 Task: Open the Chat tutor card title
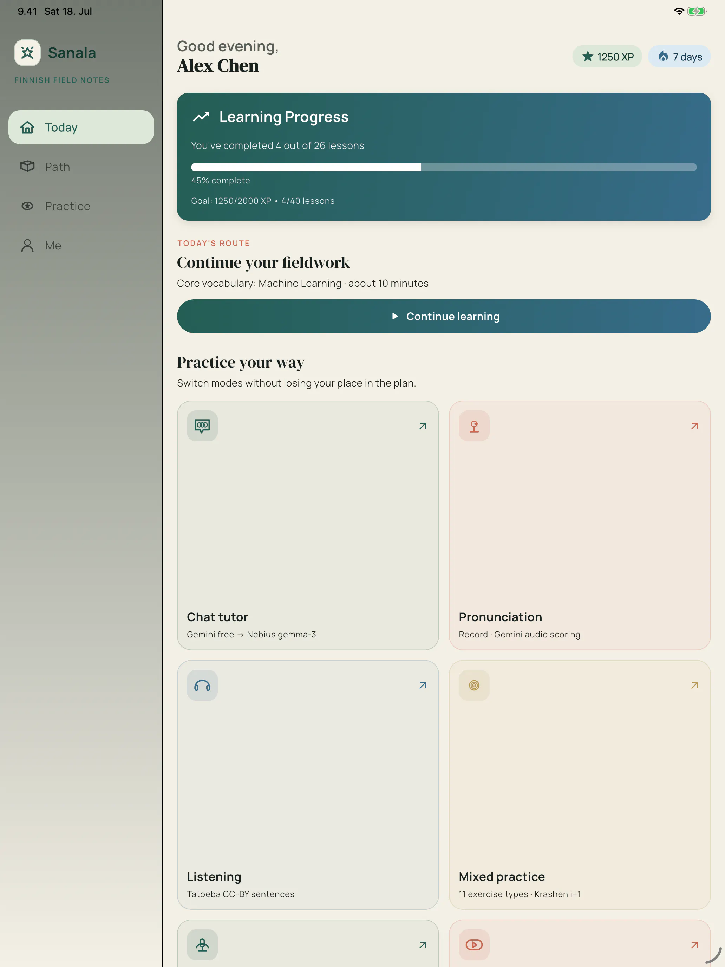pos(217,617)
